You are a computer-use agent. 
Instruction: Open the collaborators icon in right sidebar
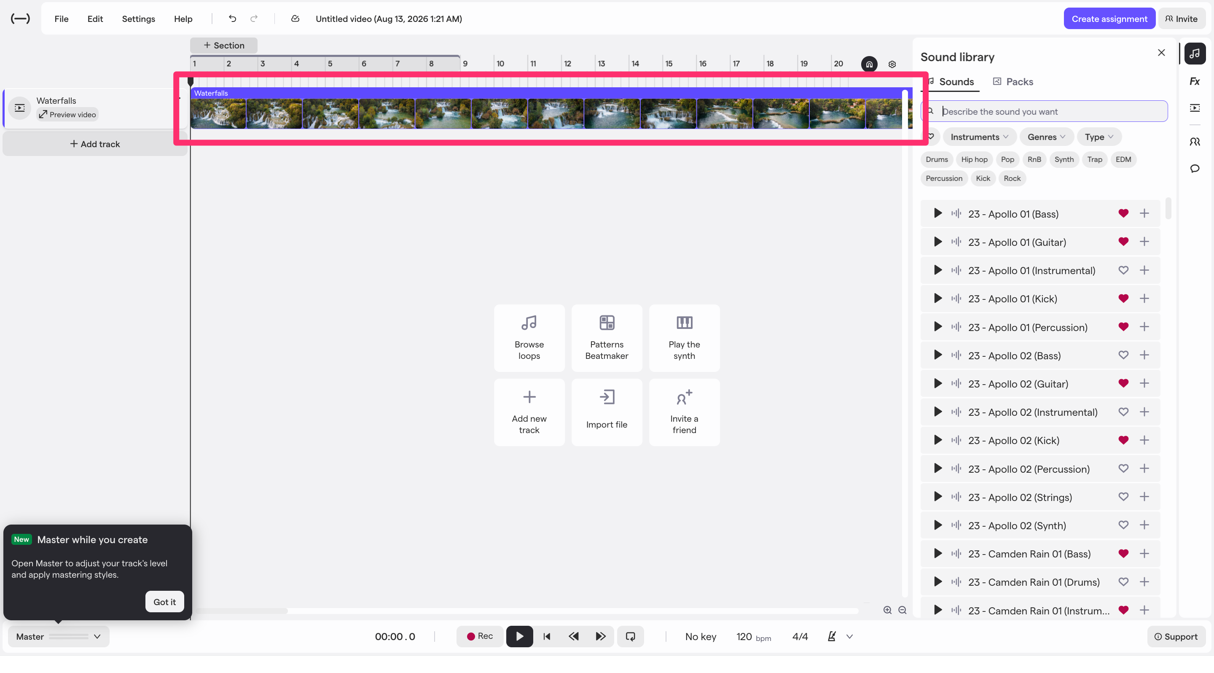click(x=1195, y=141)
